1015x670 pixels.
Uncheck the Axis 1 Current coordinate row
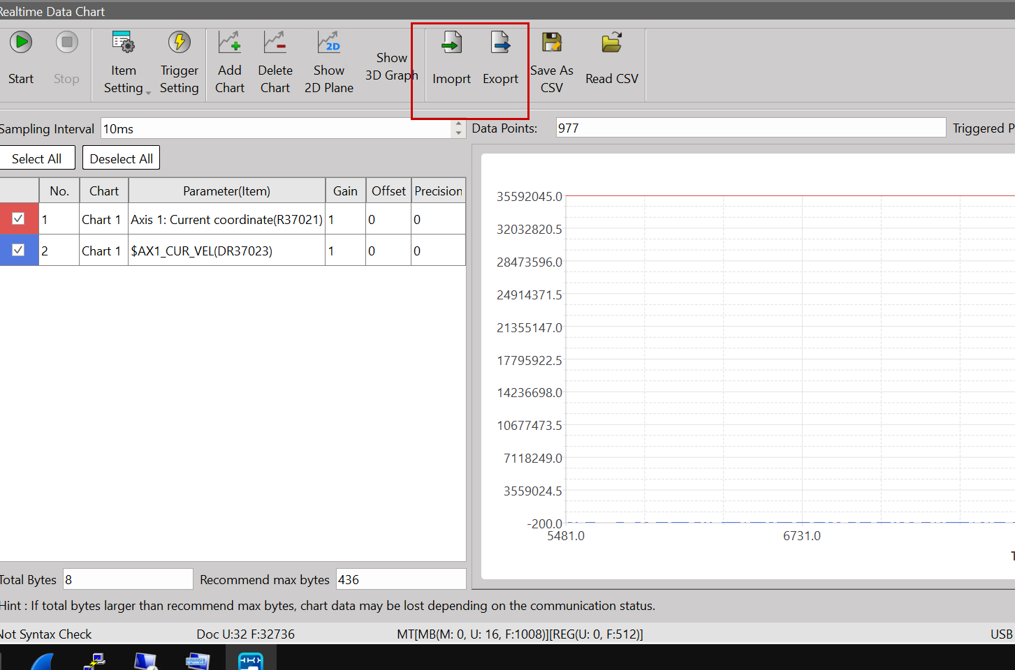(19, 218)
